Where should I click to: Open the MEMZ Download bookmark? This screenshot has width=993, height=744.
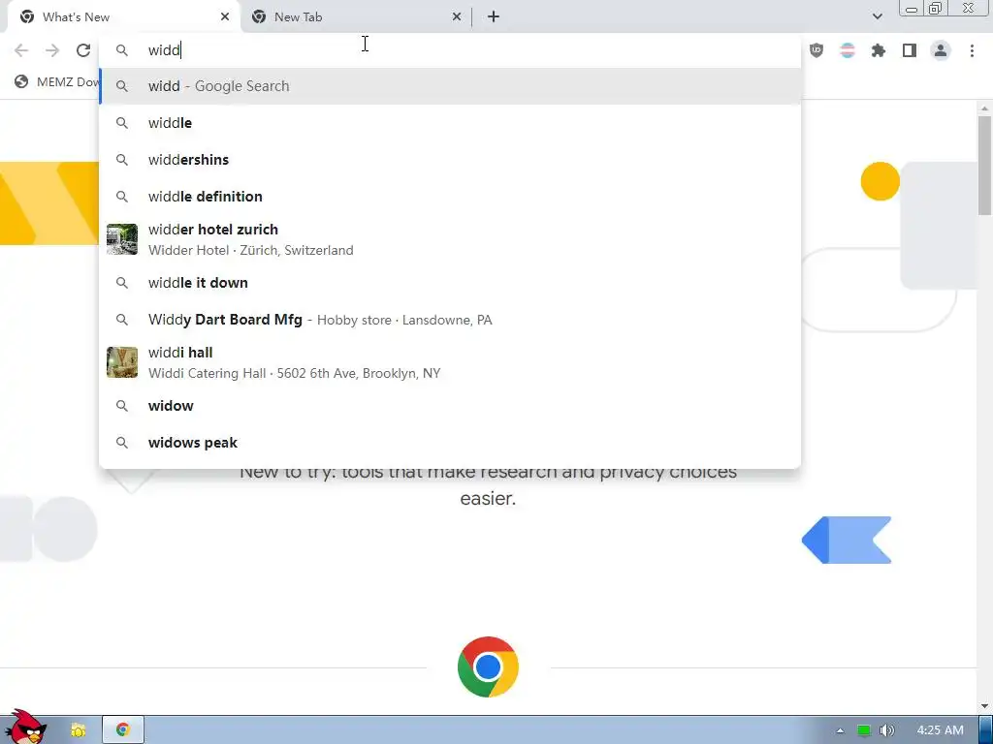coord(57,81)
